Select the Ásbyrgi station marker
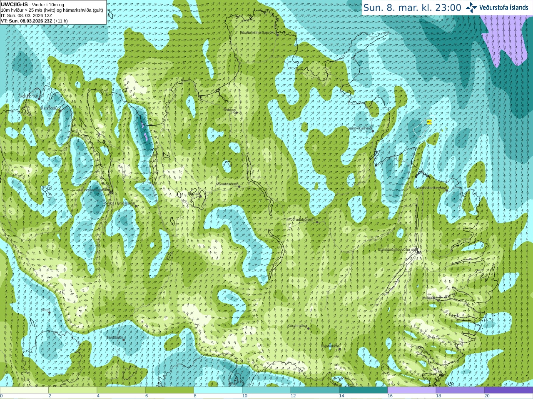 (x=237, y=112)
